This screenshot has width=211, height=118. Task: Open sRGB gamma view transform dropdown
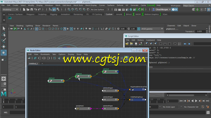tap(152, 29)
